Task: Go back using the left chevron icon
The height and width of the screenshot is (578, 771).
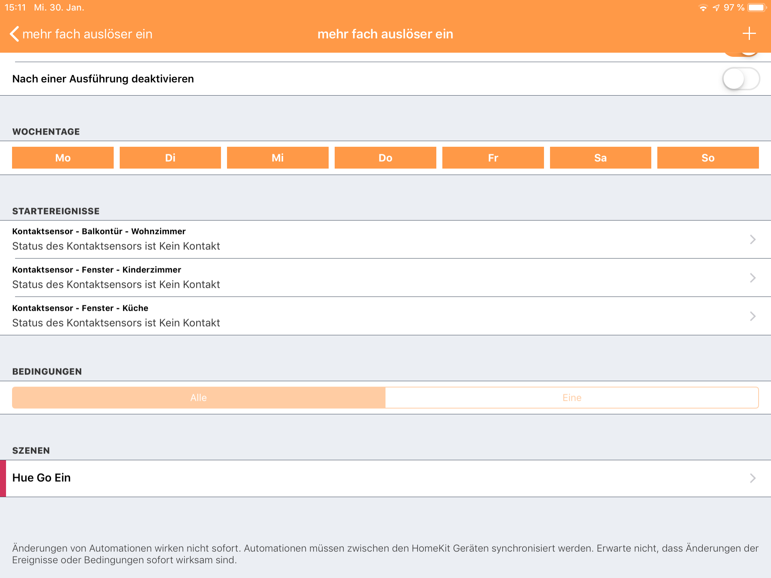Action: (x=14, y=34)
